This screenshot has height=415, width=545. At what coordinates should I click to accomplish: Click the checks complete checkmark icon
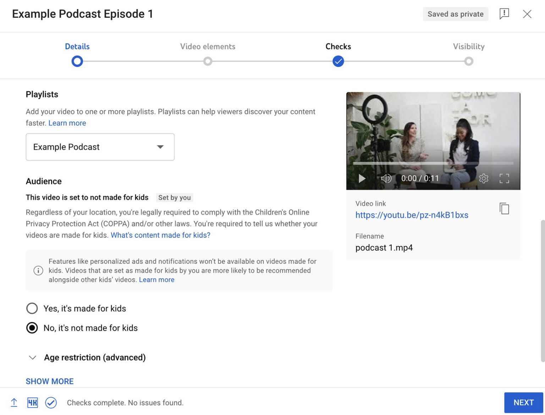[51, 403]
